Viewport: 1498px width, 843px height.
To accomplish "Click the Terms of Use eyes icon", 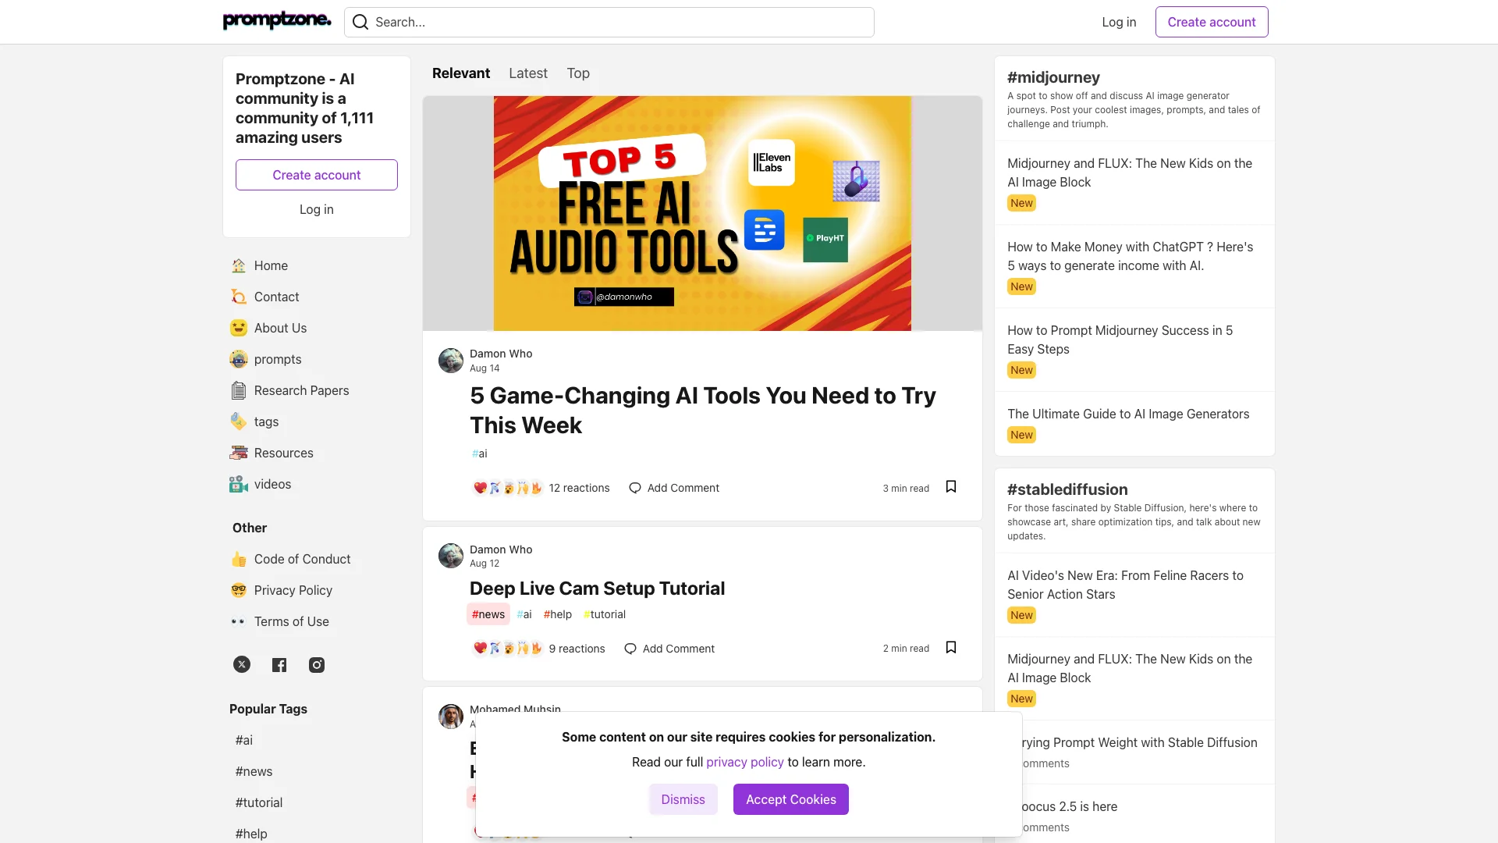I will coord(239,621).
